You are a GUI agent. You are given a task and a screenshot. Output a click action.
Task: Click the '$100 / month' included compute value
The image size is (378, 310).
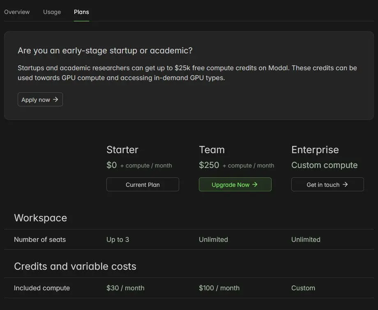pyautogui.click(x=219, y=288)
